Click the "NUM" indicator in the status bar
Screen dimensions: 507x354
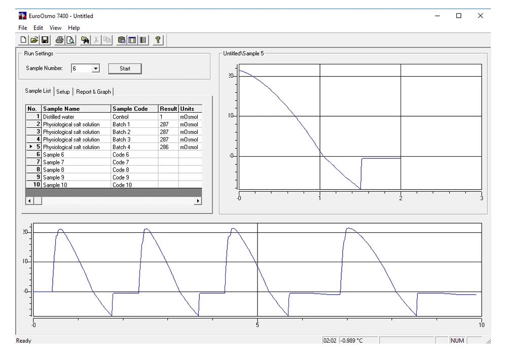(457, 340)
